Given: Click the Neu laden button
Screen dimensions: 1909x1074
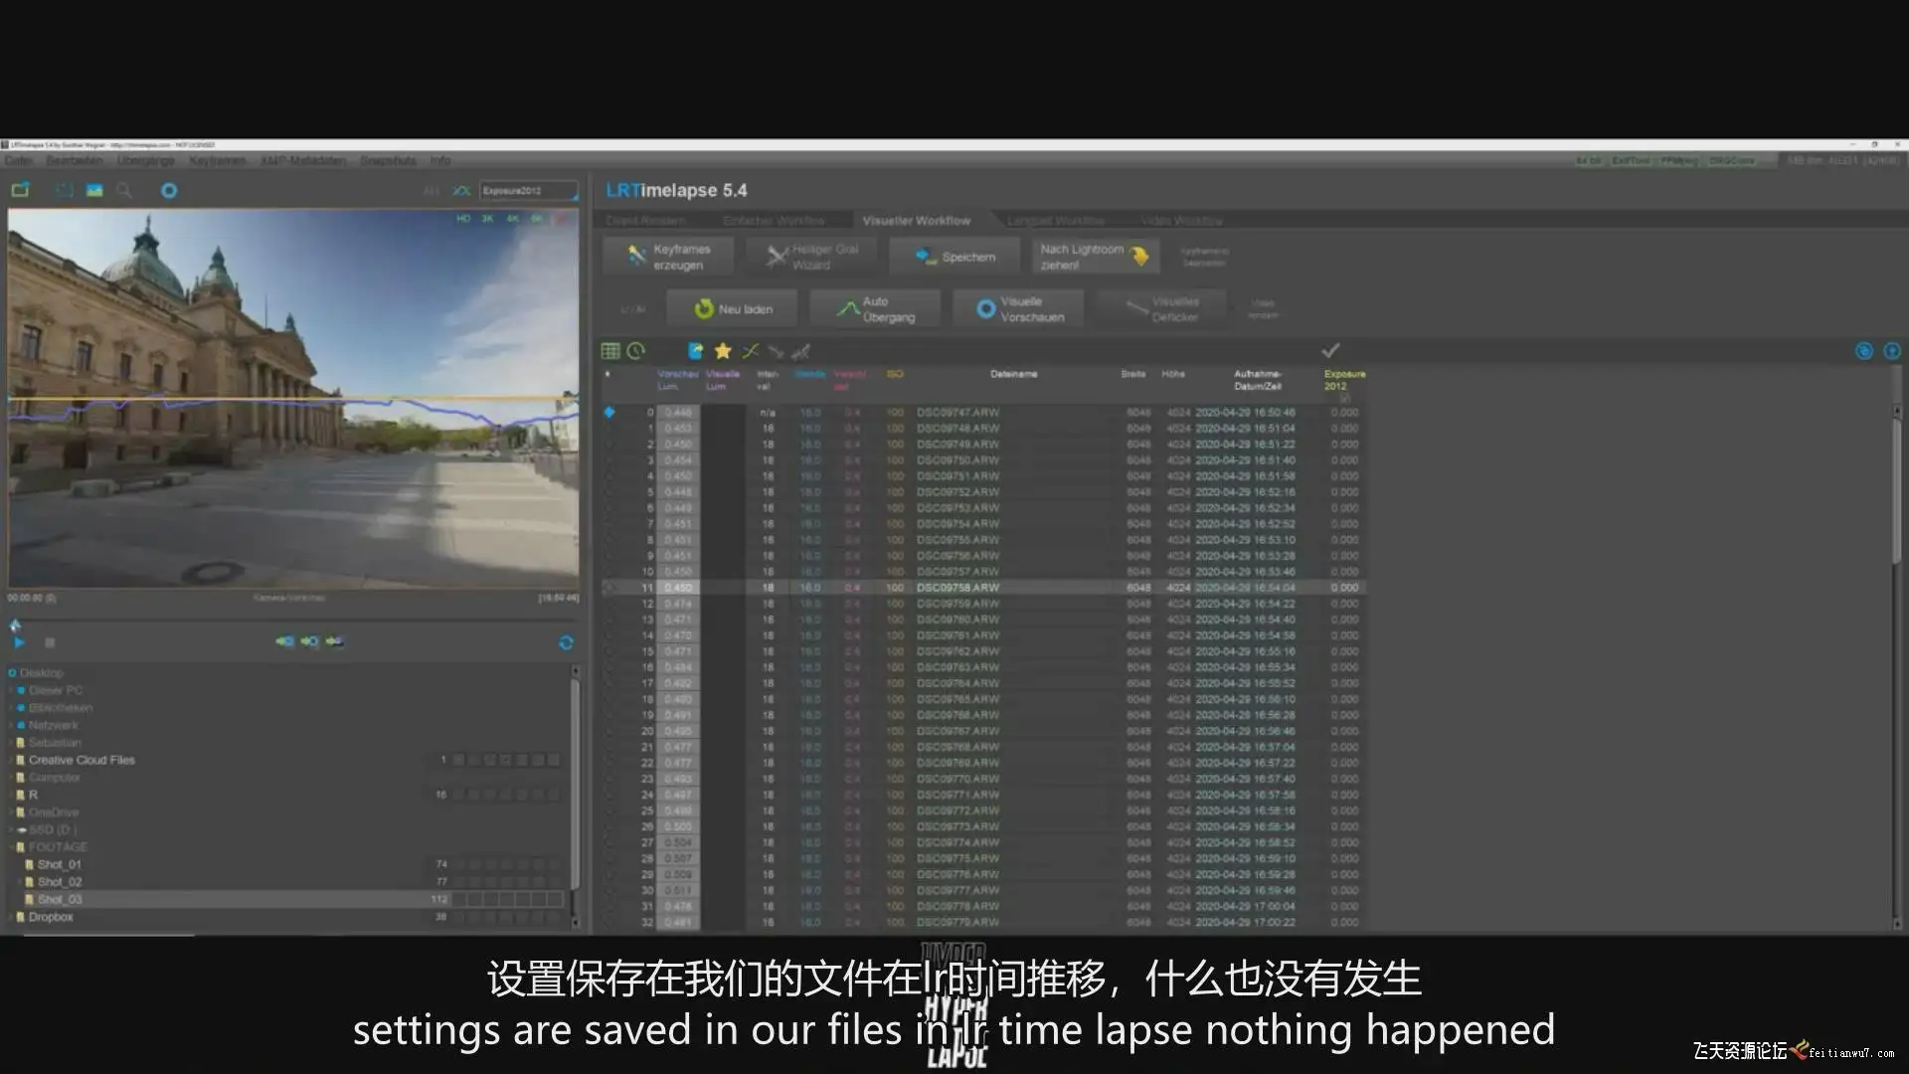Looking at the screenshot, I should [x=733, y=309].
